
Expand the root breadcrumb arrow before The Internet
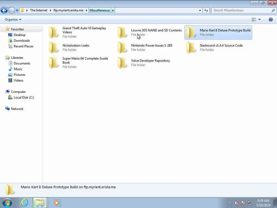27,10
